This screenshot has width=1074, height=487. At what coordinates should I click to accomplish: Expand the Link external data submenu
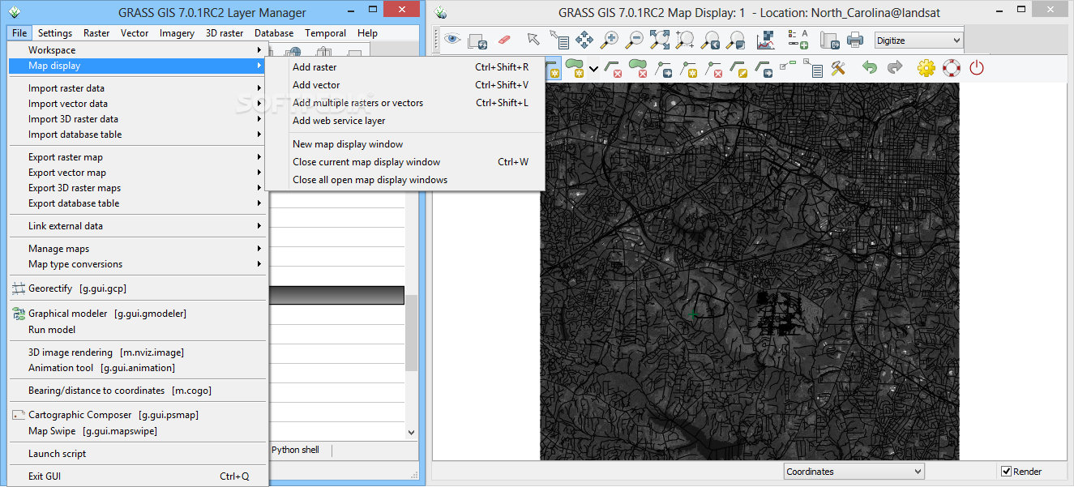point(137,226)
